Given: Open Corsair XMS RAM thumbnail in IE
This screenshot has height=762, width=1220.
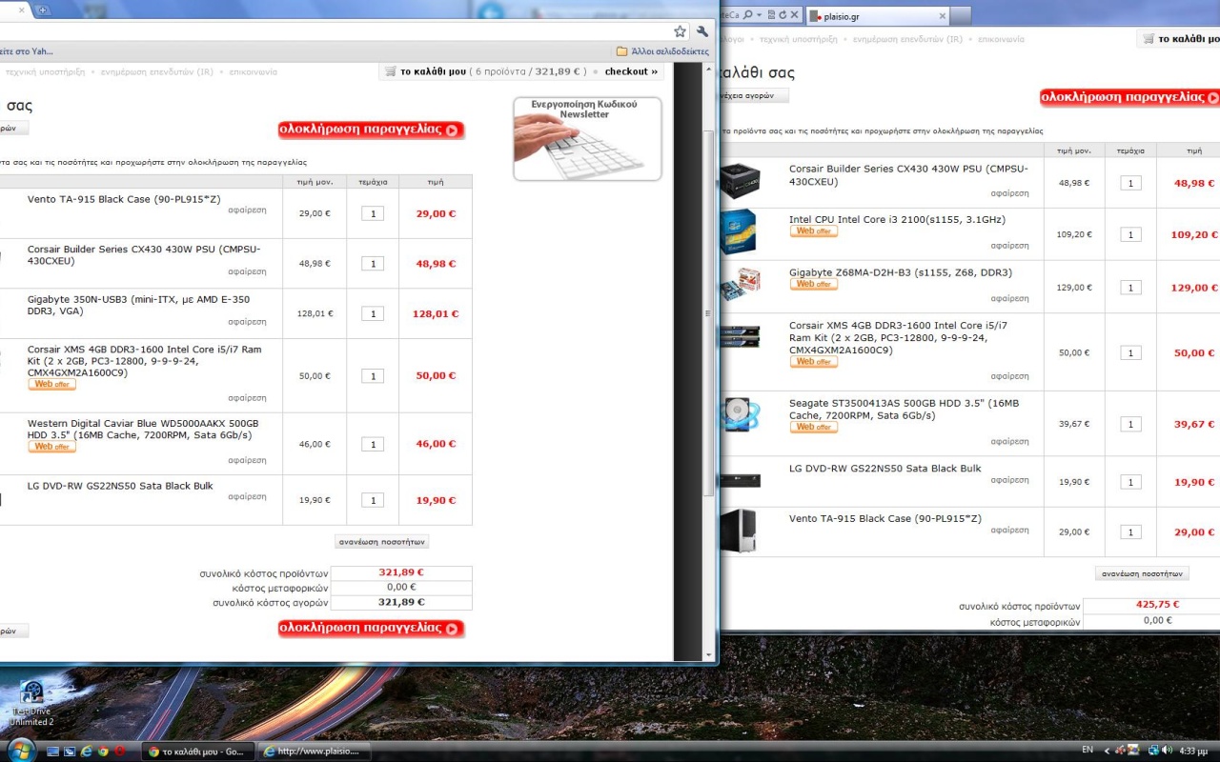Looking at the screenshot, I should 740,336.
